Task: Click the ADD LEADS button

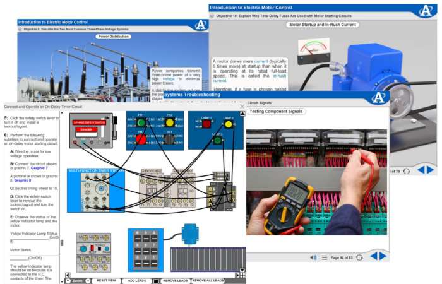Action: tap(137, 281)
